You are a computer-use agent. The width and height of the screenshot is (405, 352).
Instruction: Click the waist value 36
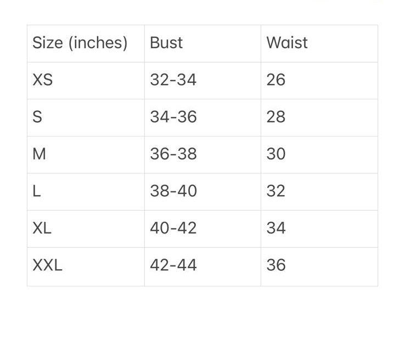[276, 265]
